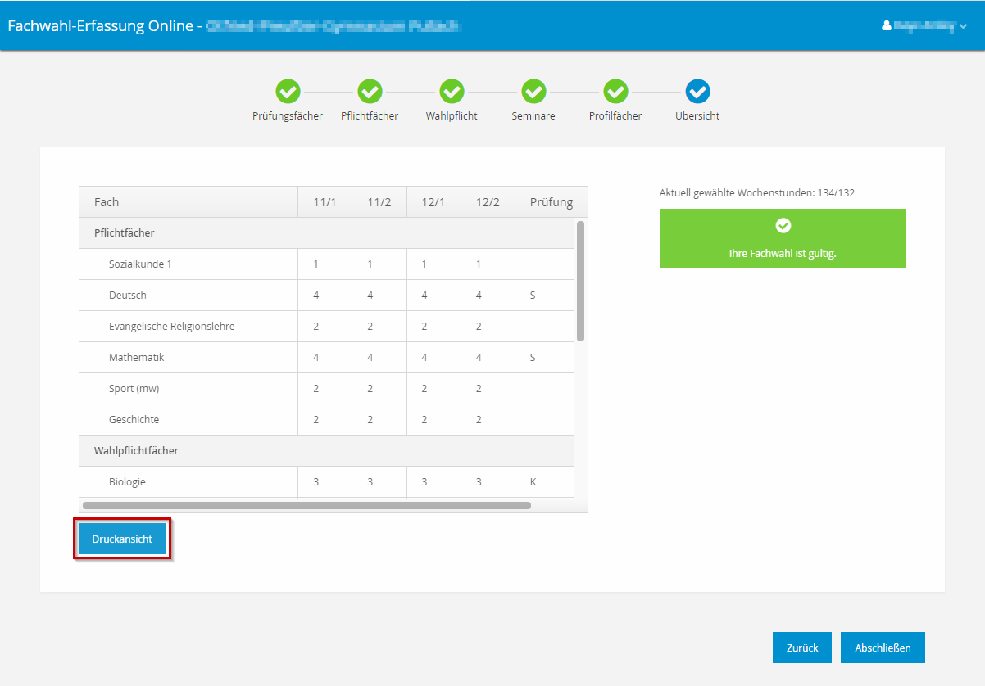Image resolution: width=985 pixels, height=686 pixels.
Task: Select the Mathematik table row
Action: click(x=135, y=358)
